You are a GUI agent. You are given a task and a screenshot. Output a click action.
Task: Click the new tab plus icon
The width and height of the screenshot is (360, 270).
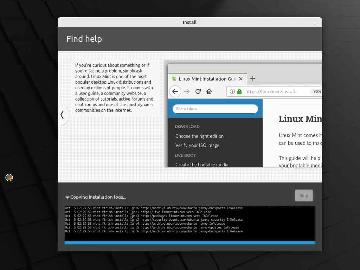tap(252, 78)
